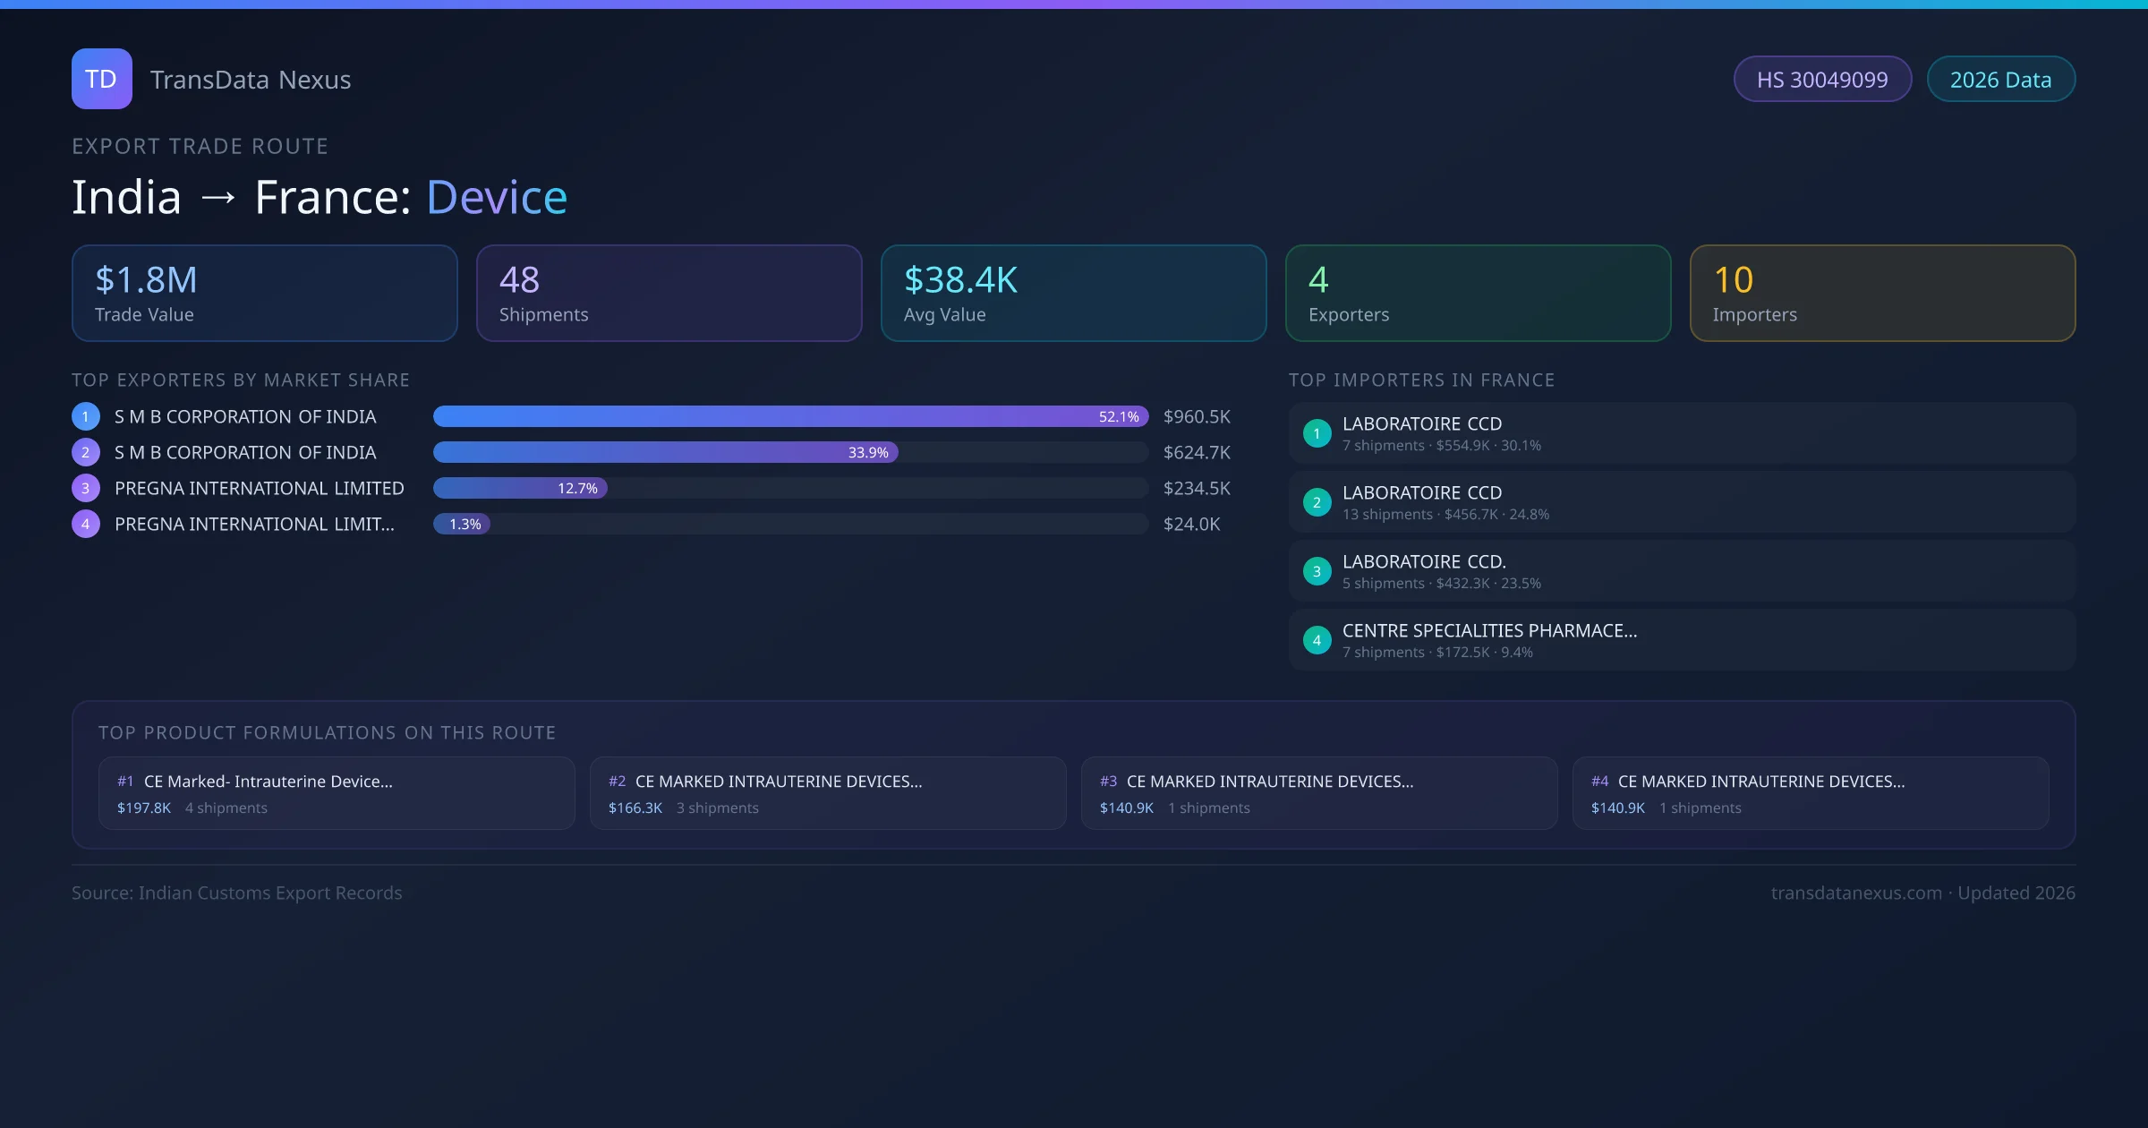Click the exporter rank 3 circle badge
The width and height of the screenshot is (2148, 1128).
pos(85,488)
